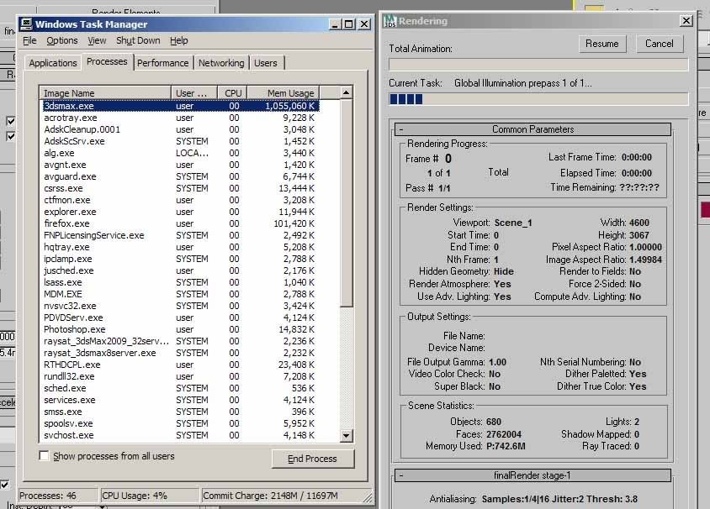This screenshot has height=509, width=710.
Task: Switch to the Networking tab
Action: tap(221, 63)
